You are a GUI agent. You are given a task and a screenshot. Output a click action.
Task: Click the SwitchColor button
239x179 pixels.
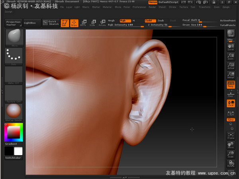(x=13, y=158)
